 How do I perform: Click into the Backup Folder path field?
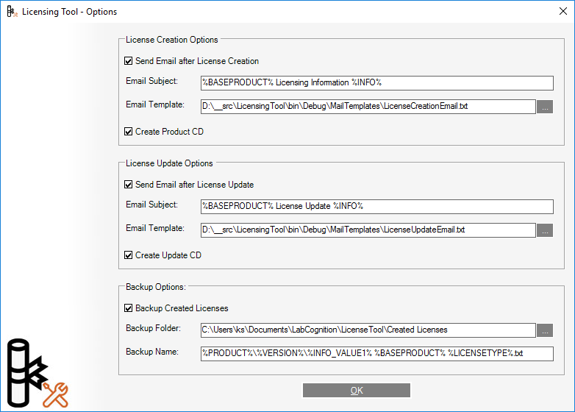coord(368,330)
